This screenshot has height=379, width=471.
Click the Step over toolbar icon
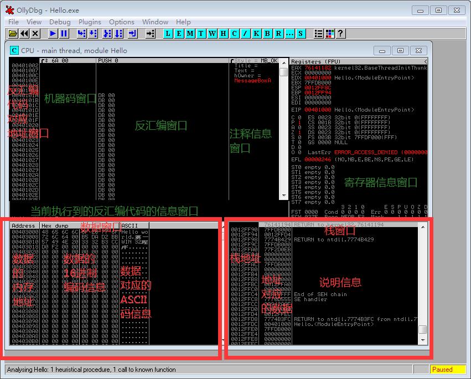(93, 33)
